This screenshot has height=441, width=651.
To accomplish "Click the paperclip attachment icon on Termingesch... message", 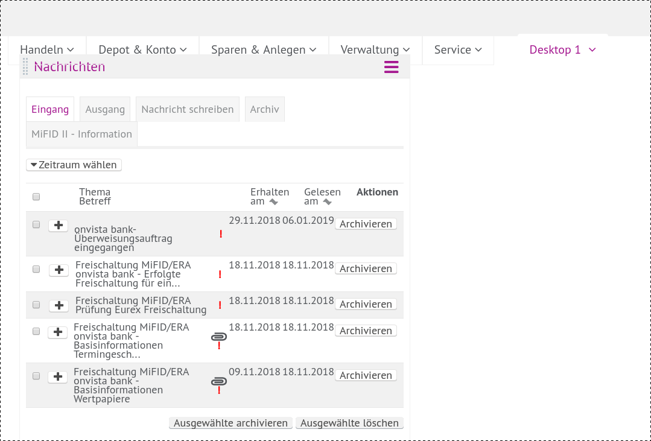I will [x=219, y=337].
